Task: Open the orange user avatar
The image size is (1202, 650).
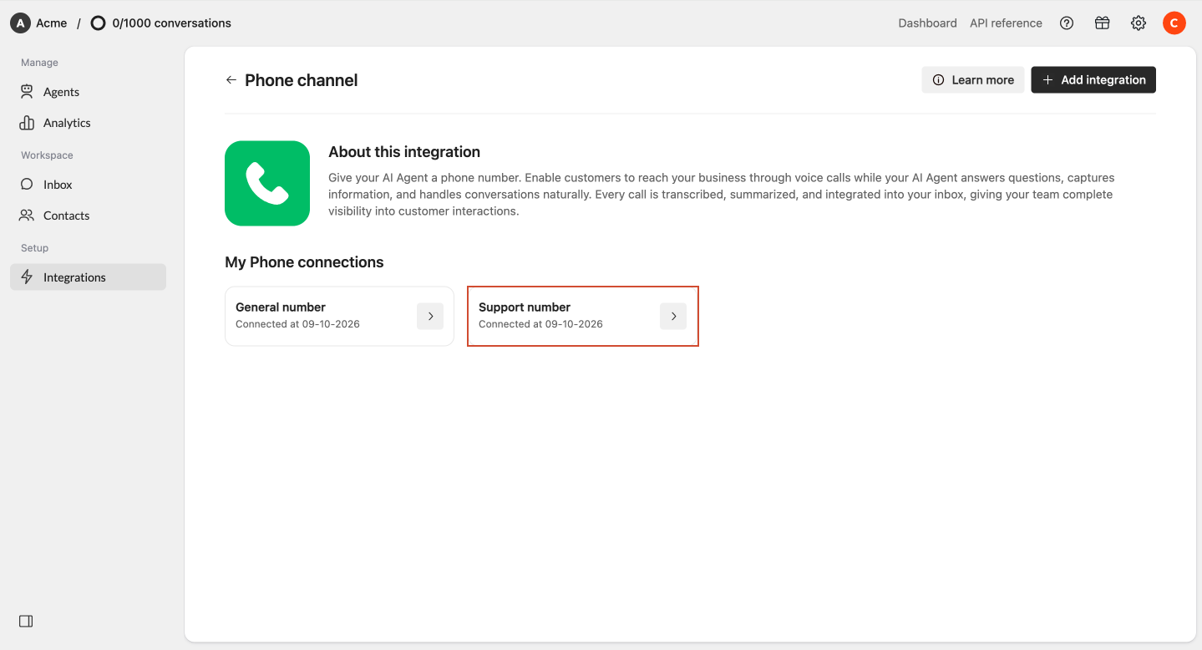Action: 1174,23
